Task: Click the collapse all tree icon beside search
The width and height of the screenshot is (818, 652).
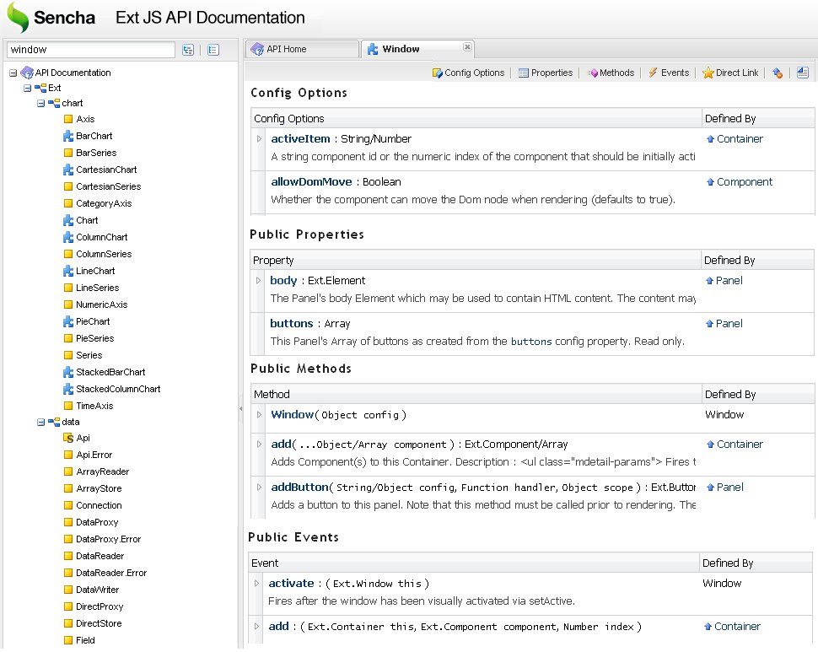Action: pyautogui.click(x=213, y=51)
